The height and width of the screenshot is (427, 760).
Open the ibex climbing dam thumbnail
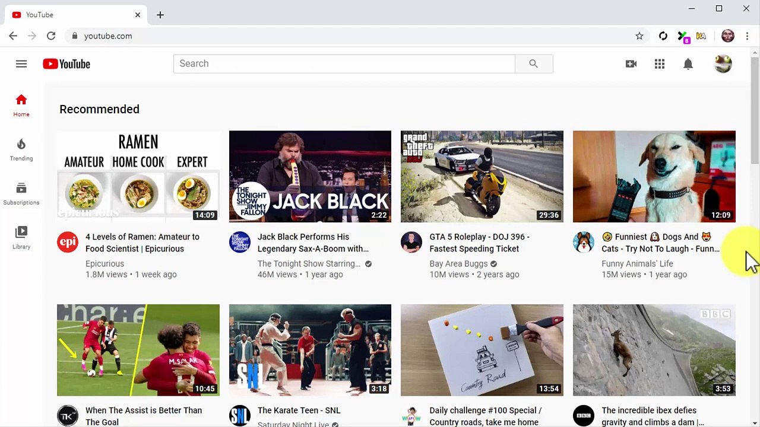(654, 350)
